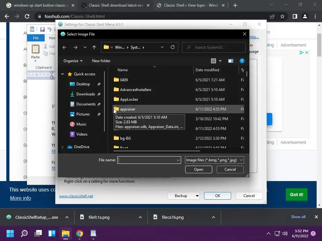The width and height of the screenshot is (322, 241).
Task: Bookmark this page with the star icon
Action: (282, 16)
